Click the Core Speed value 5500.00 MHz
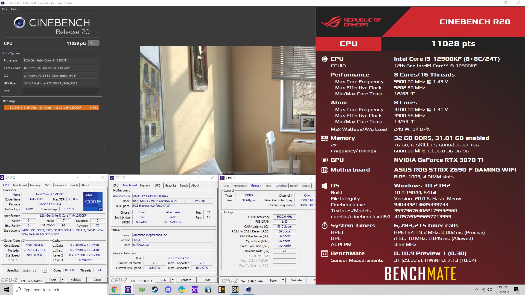525x295 pixels. click(x=35, y=245)
